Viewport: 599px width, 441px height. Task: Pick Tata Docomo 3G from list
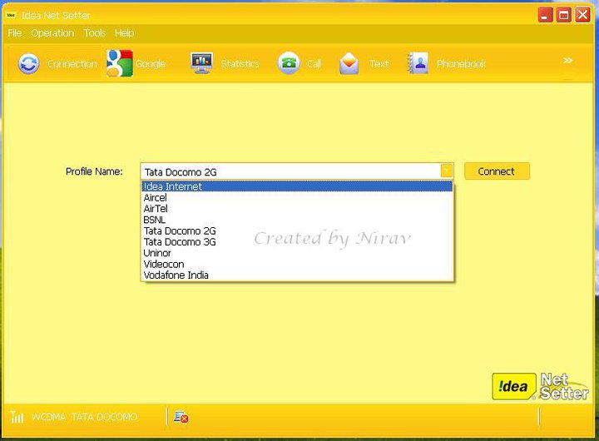[179, 242]
